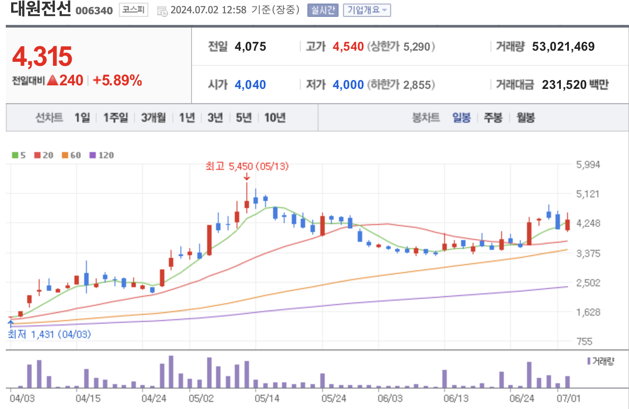
Task: Click the 5,994 price axis label
Action: [x=588, y=165]
